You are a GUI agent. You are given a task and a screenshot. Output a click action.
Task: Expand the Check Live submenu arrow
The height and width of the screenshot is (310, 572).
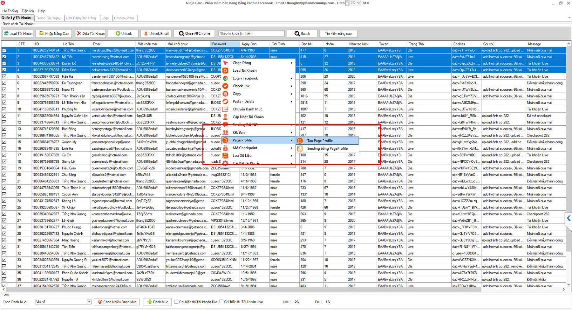point(291,86)
